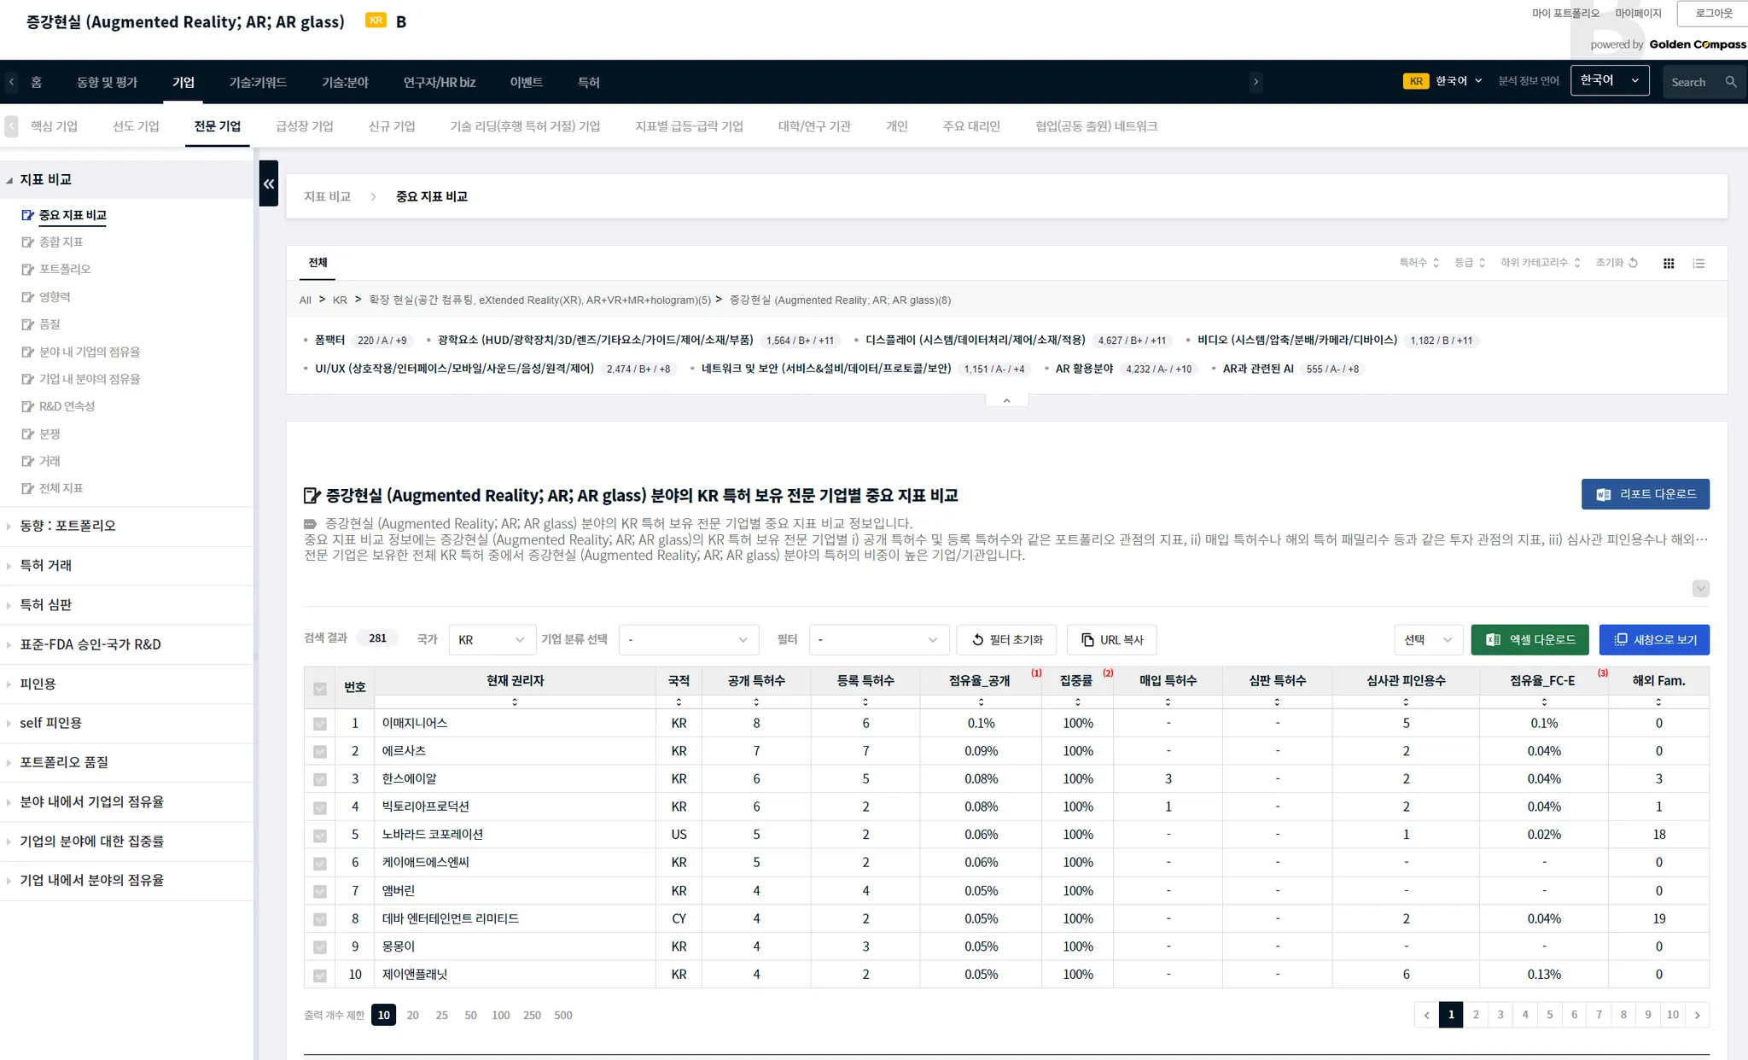
Task: Switch to list view icon
Action: tap(1698, 264)
